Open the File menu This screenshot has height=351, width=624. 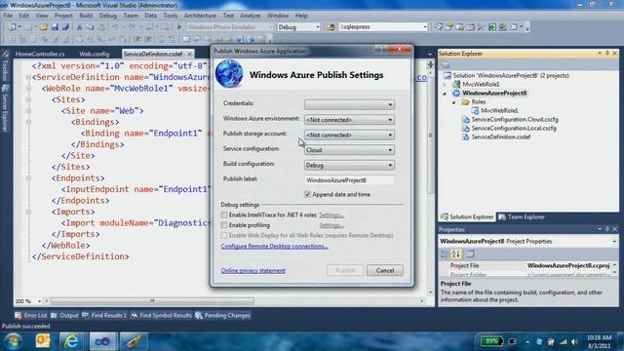click(8, 16)
